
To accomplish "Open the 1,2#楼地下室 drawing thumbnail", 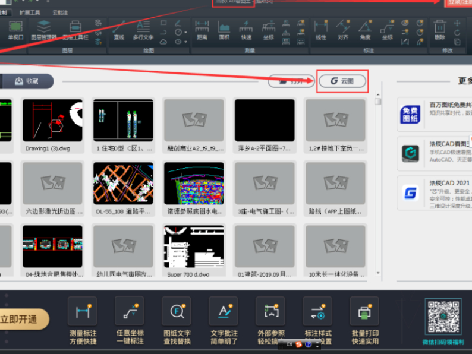I will point(335,121).
